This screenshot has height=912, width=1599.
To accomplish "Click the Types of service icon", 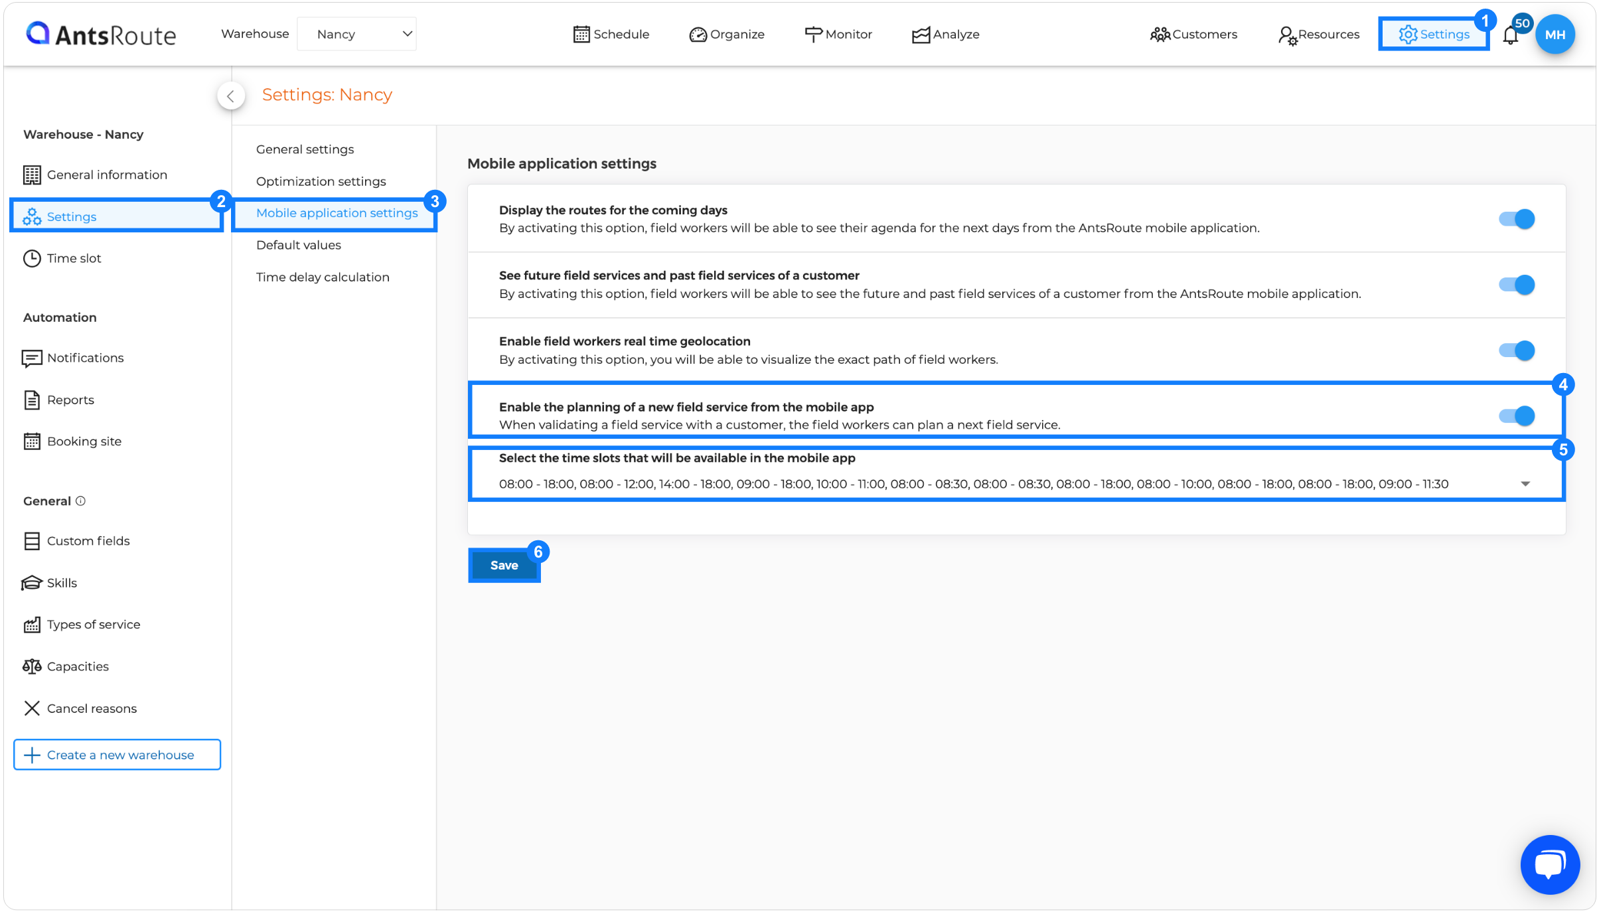I will [x=32, y=625].
